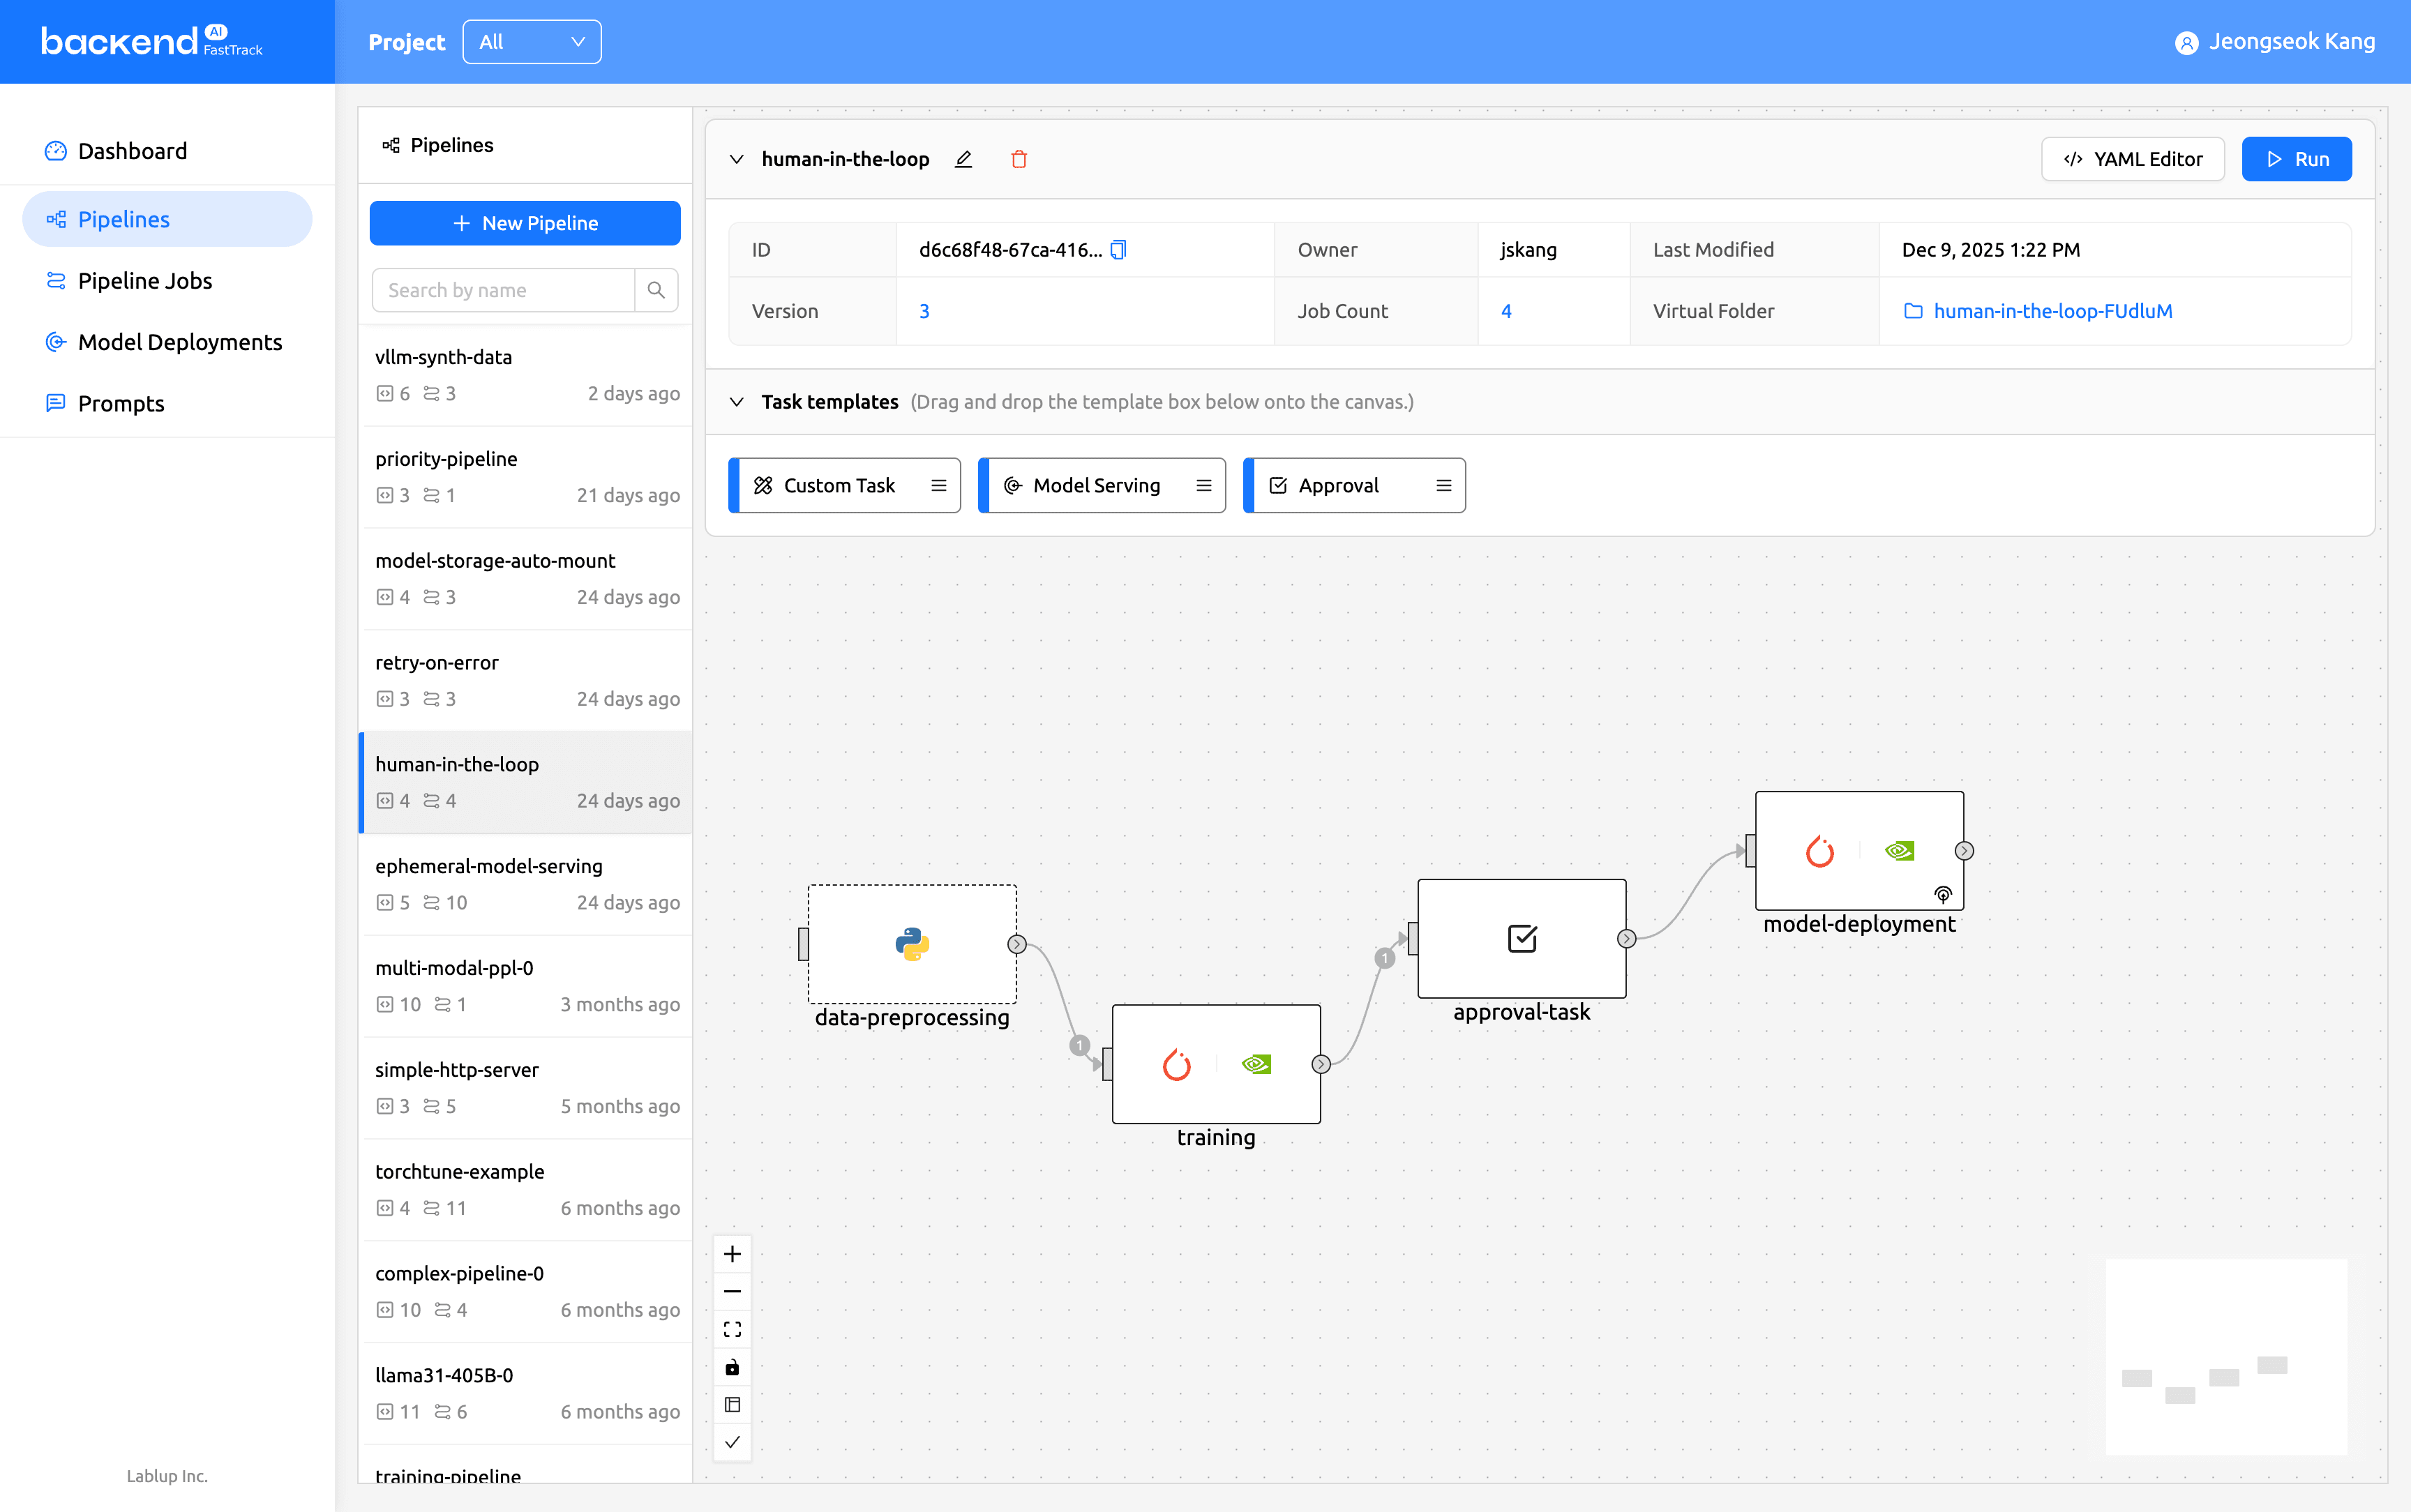Toggle the checkmark control at canvas bottom
The image size is (2411, 1512).
pyautogui.click(x=732, y=1442)
